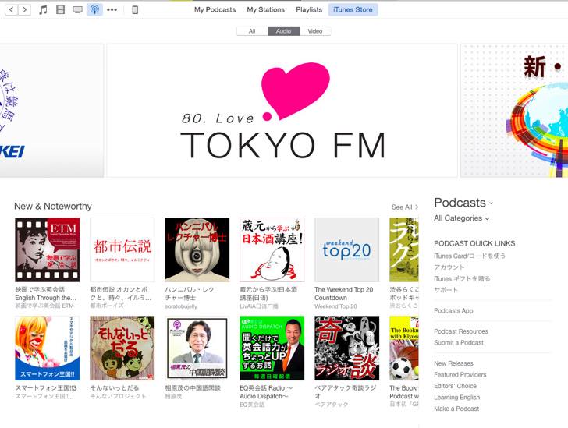568x428 pixels.
Task: Switch to Playlists tab
Action: tap(309, 10)
